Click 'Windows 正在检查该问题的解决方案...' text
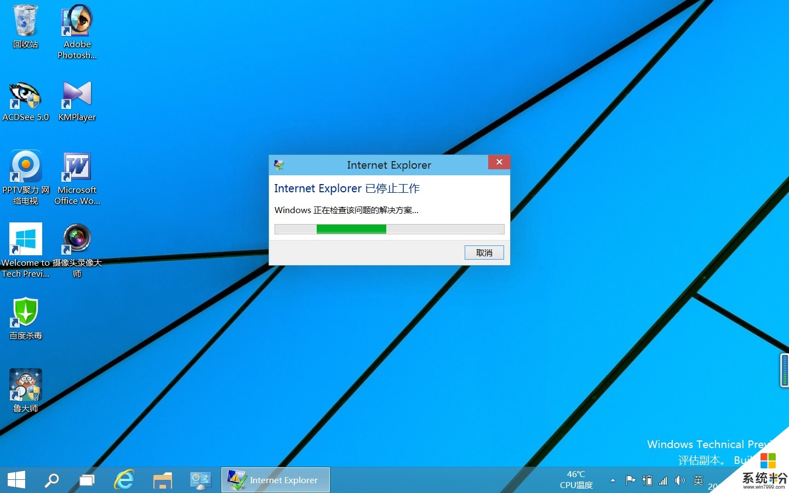The height and width of the screenshot is (493, 789). click(x=346, y=210)
